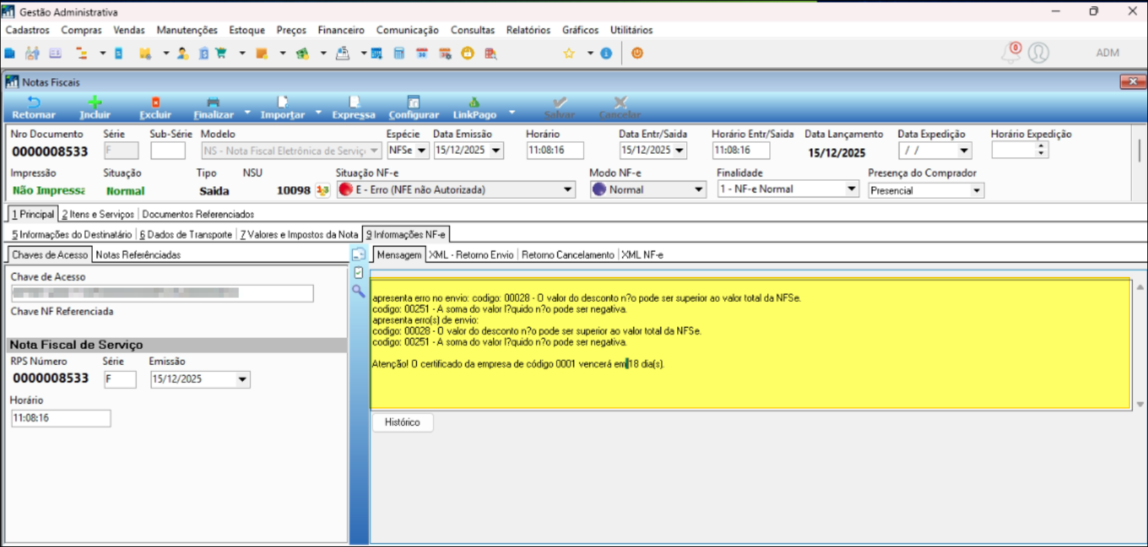Open the Financeiro menu
The image size is (1148, 547).
tap(341, 30)
